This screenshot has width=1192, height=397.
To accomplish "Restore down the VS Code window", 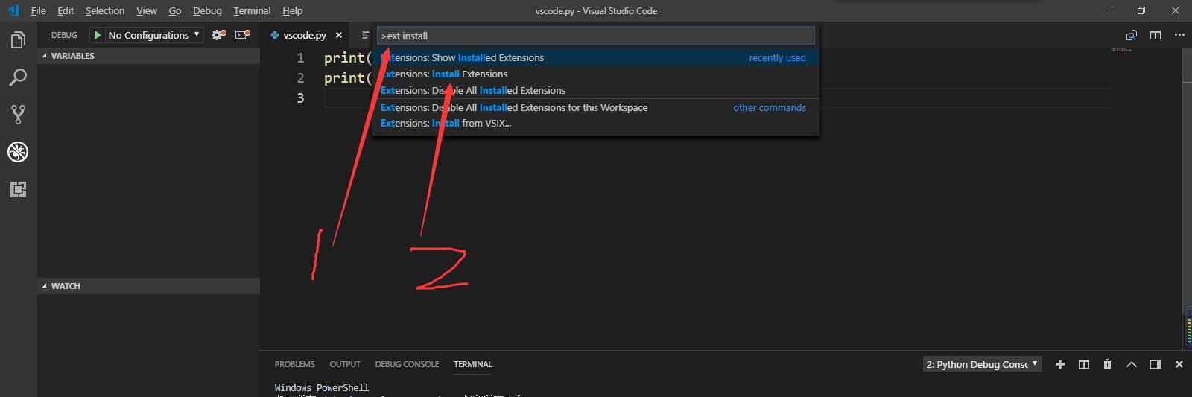I will point(1141,10).
